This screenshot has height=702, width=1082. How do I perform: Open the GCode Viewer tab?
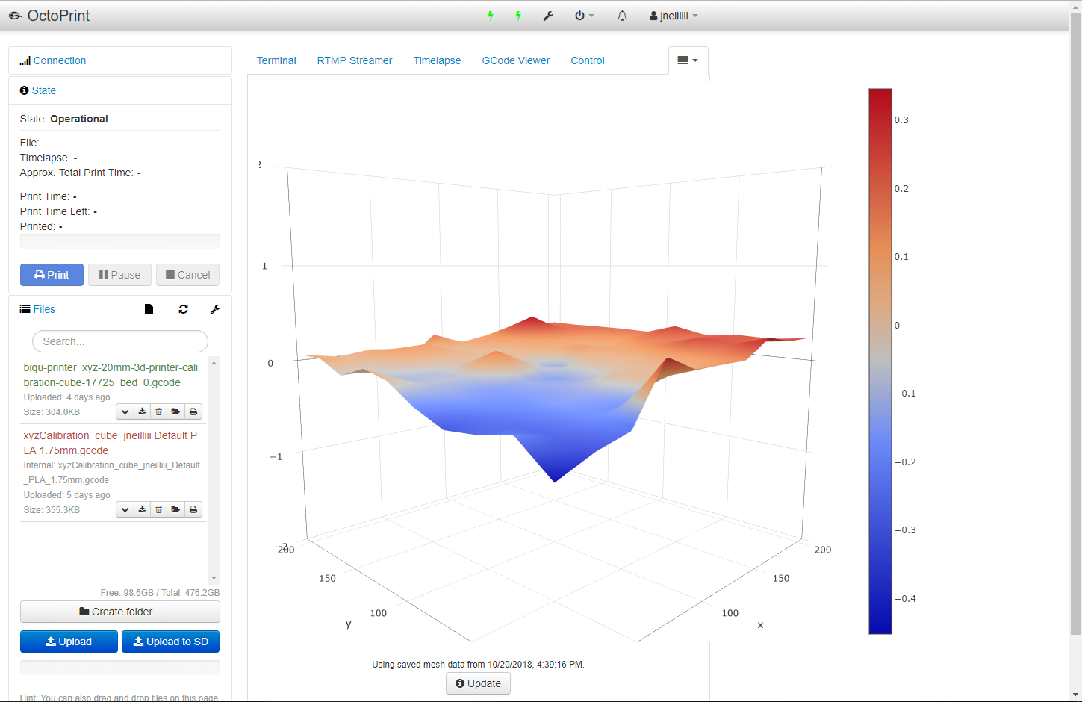(x=515, y=60)
